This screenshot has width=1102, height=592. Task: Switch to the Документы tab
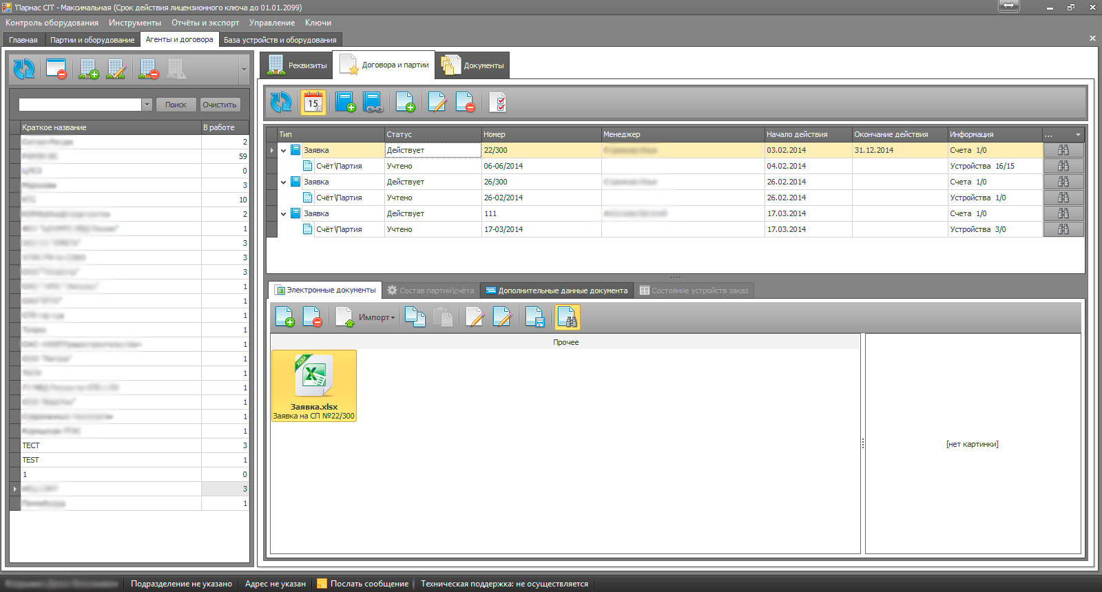[473, 65]
